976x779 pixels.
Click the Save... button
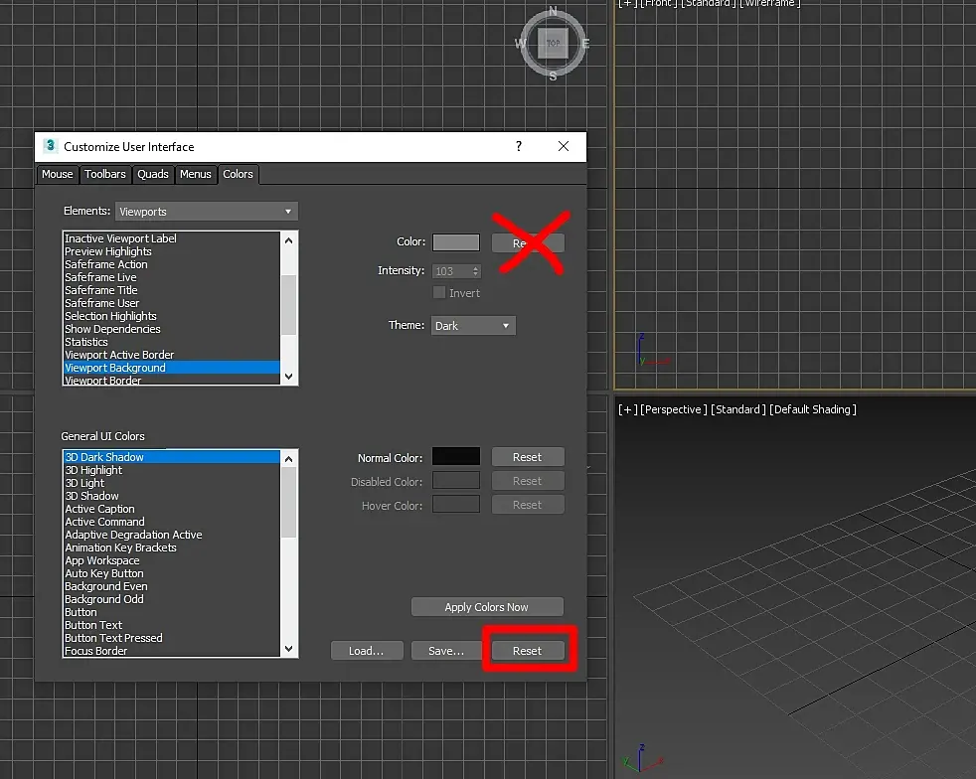pyautogui.click(x=445, y=651)
